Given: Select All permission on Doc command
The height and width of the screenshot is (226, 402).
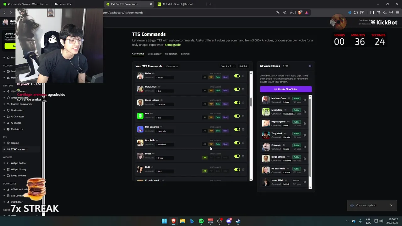Looking at the screenshot, I should (204, 117).
